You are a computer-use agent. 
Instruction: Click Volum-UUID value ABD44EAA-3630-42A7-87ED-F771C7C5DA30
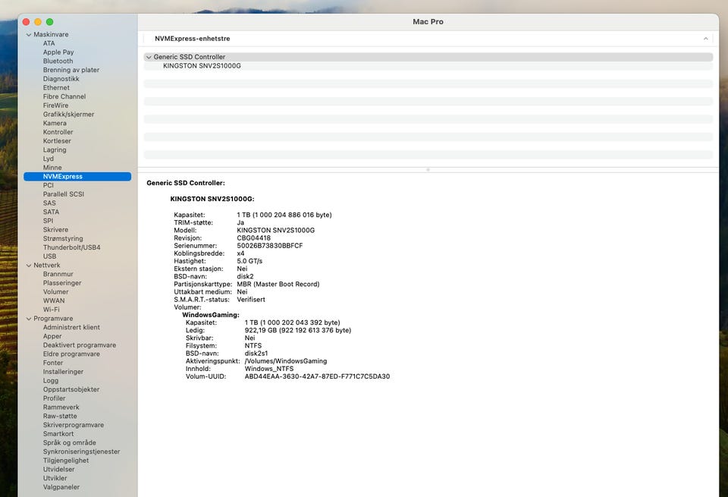point(317,376)
